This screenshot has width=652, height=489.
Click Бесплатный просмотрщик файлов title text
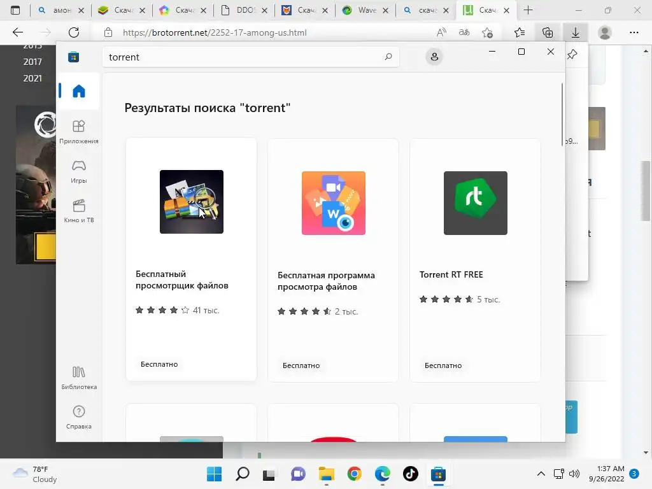[181, 280]
